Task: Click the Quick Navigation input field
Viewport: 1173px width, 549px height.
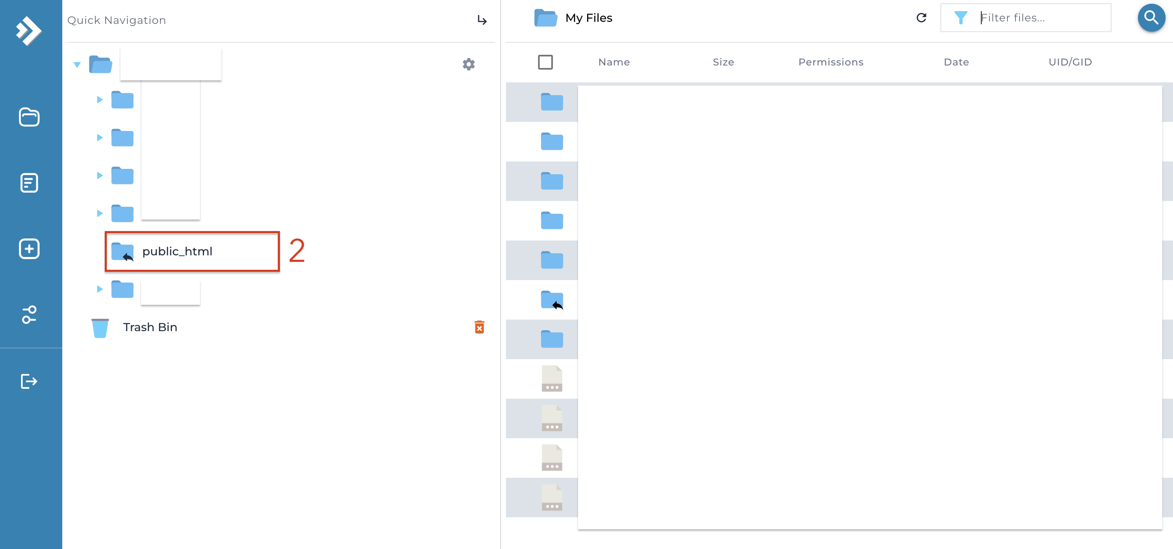Action: pos(269,20)
